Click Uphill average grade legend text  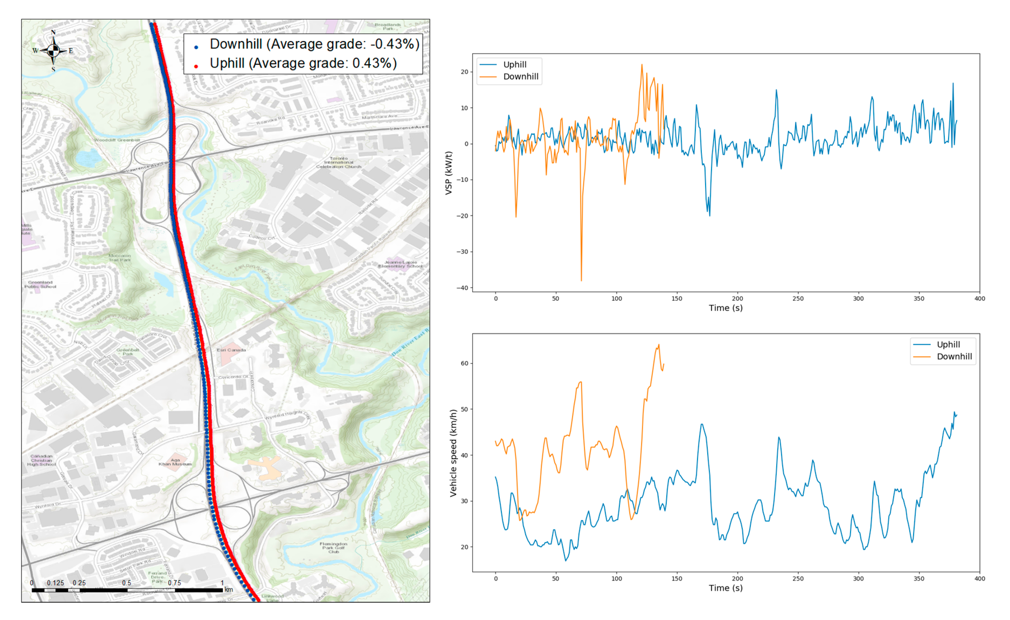pos(303,64)
